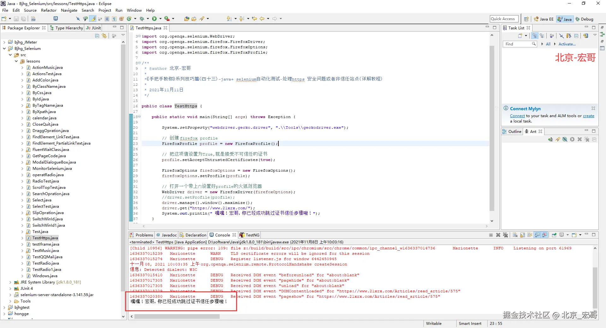Screen dimensions: 606x328
Task: Toggle Hide Completed Tasks in Task List
Action: pos(561,36)
